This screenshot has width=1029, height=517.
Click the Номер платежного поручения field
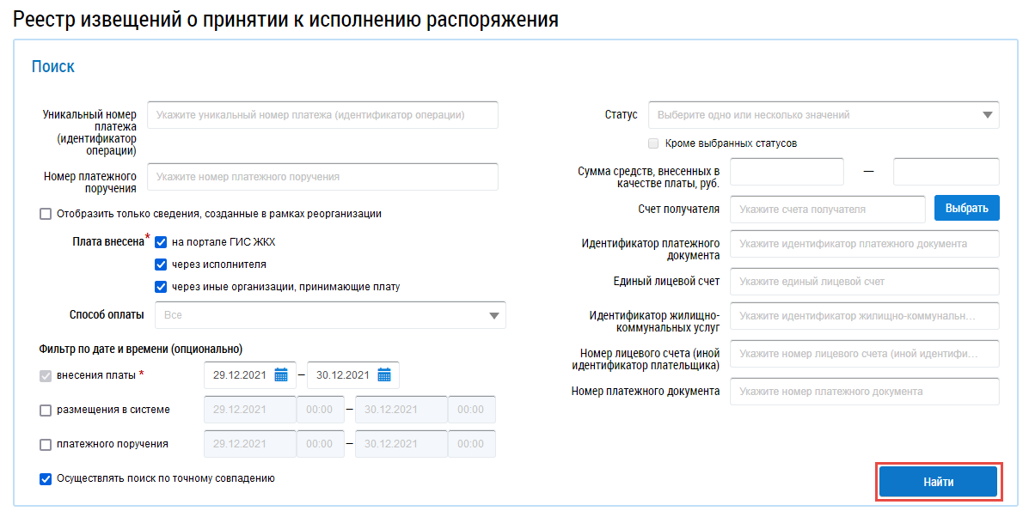coord(322,177)
